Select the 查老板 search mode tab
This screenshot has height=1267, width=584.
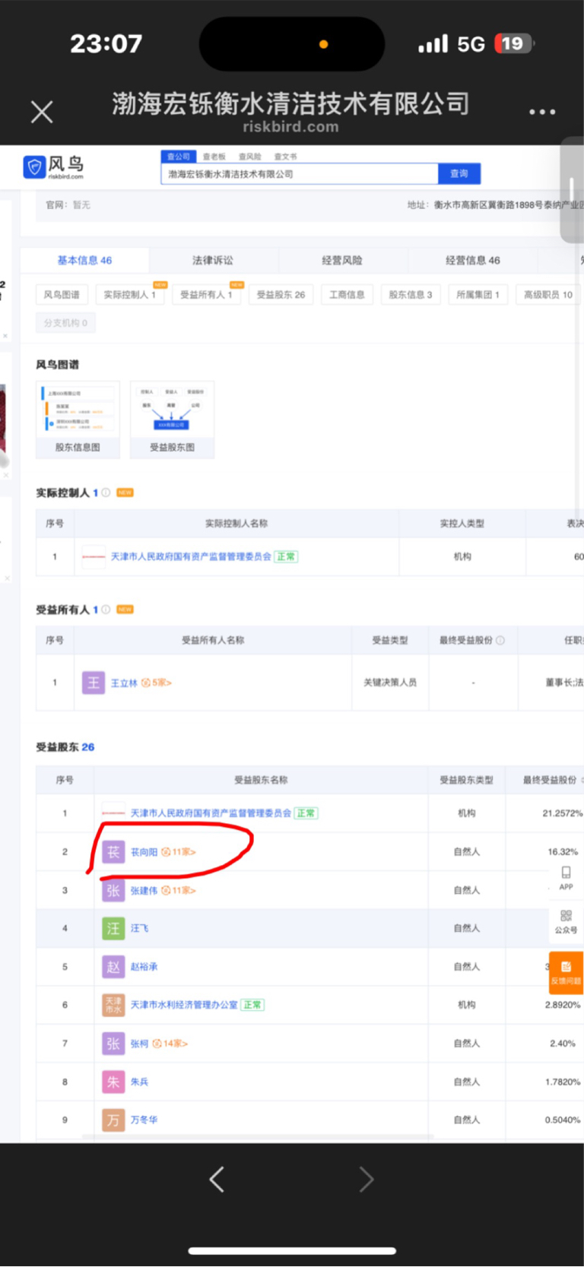tap(214, 157)
